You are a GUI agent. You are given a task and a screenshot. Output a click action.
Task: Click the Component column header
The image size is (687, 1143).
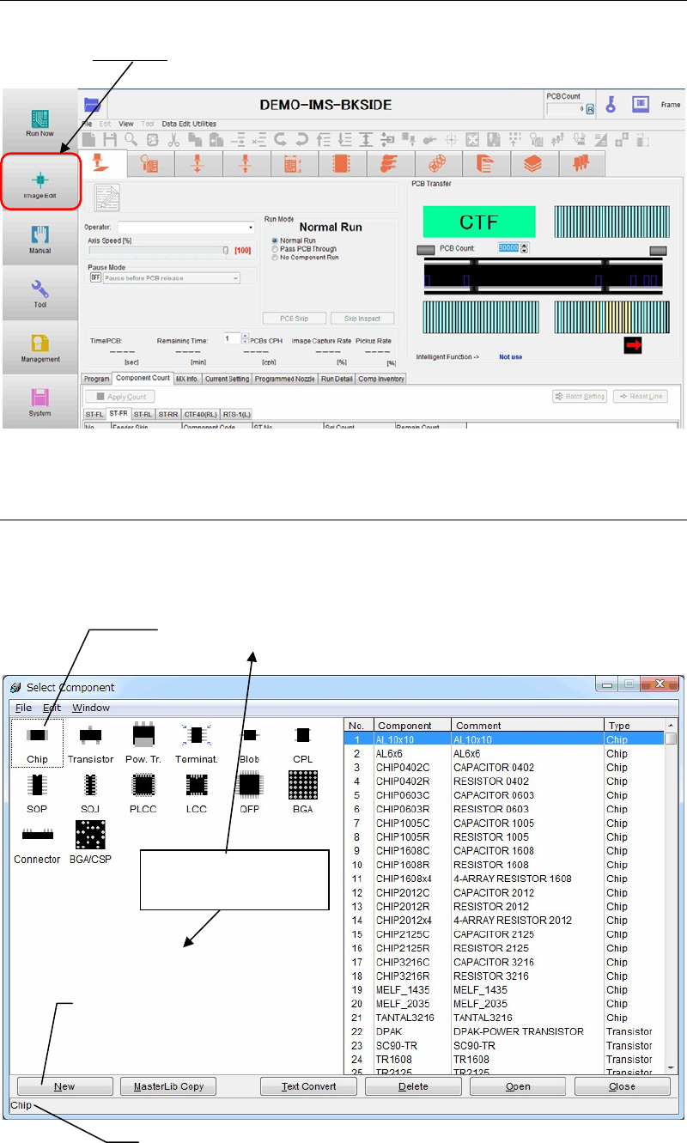click(414, 726)
